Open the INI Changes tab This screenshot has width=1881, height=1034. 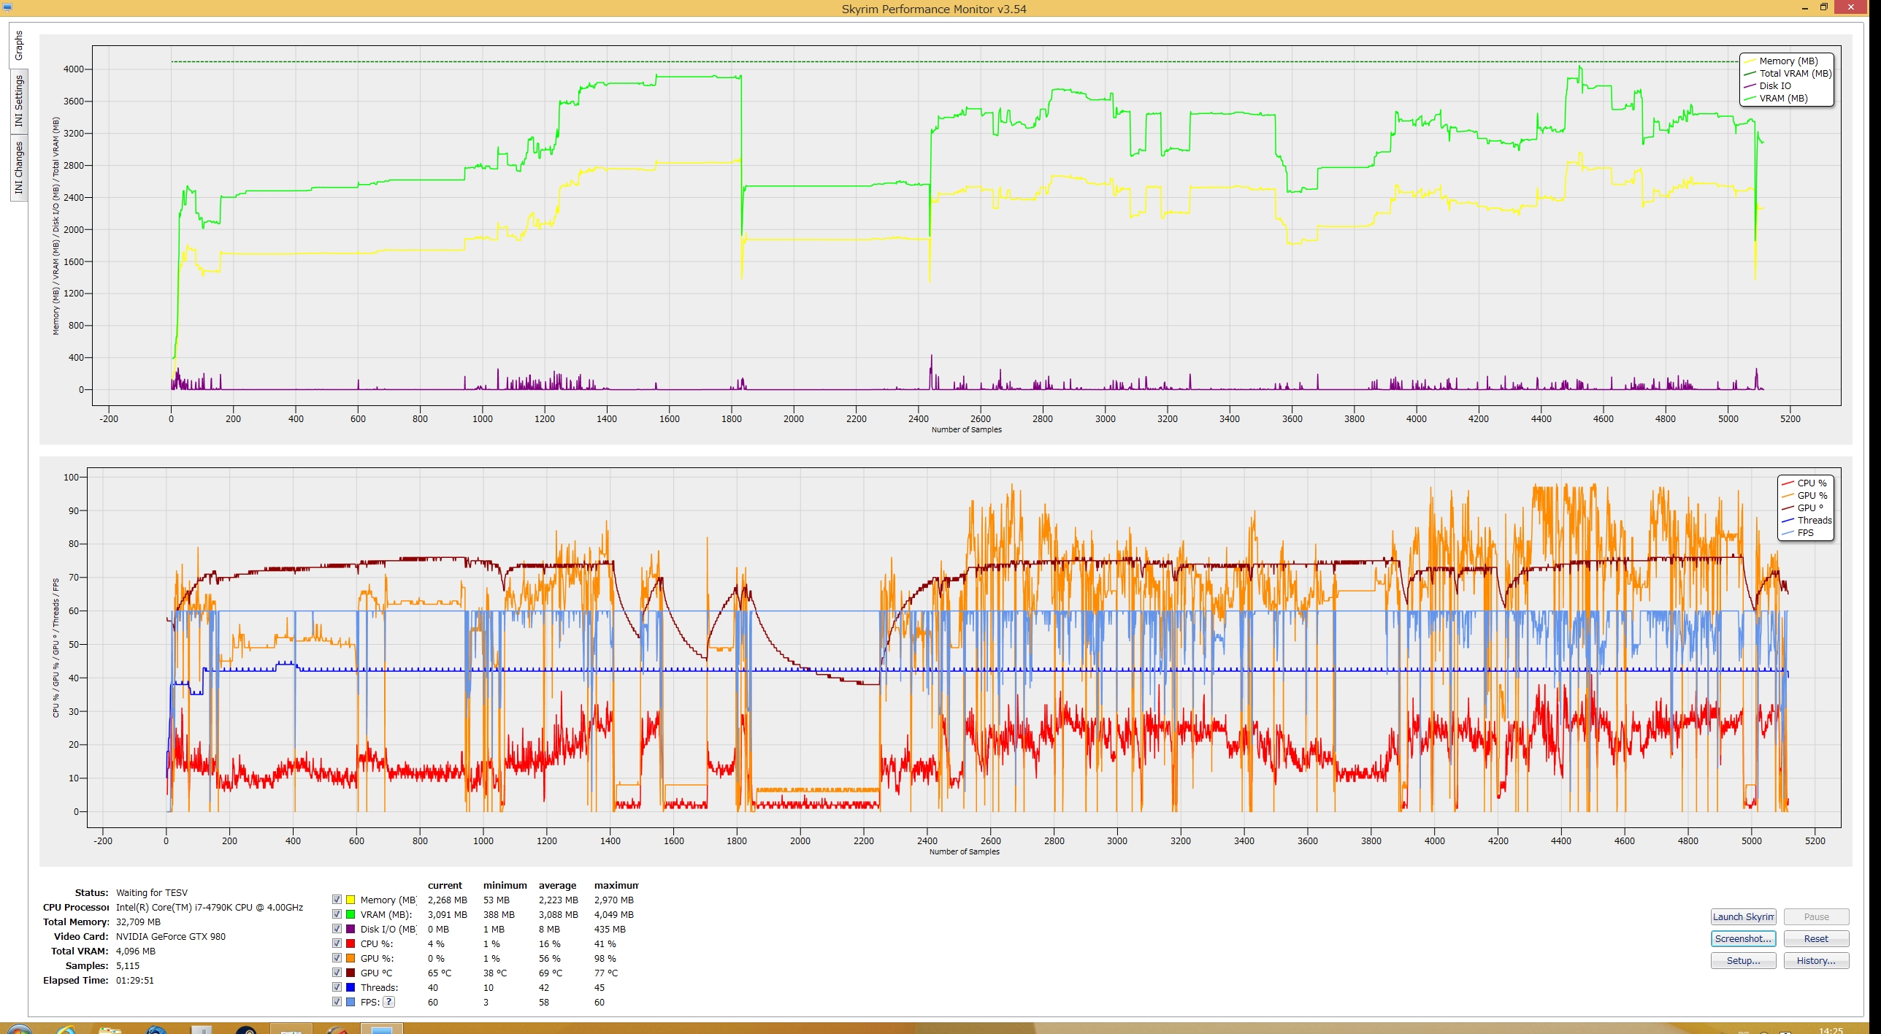tap(18, 168)
